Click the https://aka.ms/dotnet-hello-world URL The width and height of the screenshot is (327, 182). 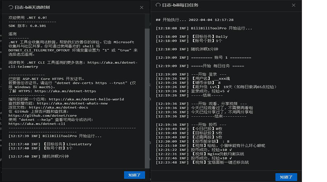86,99
